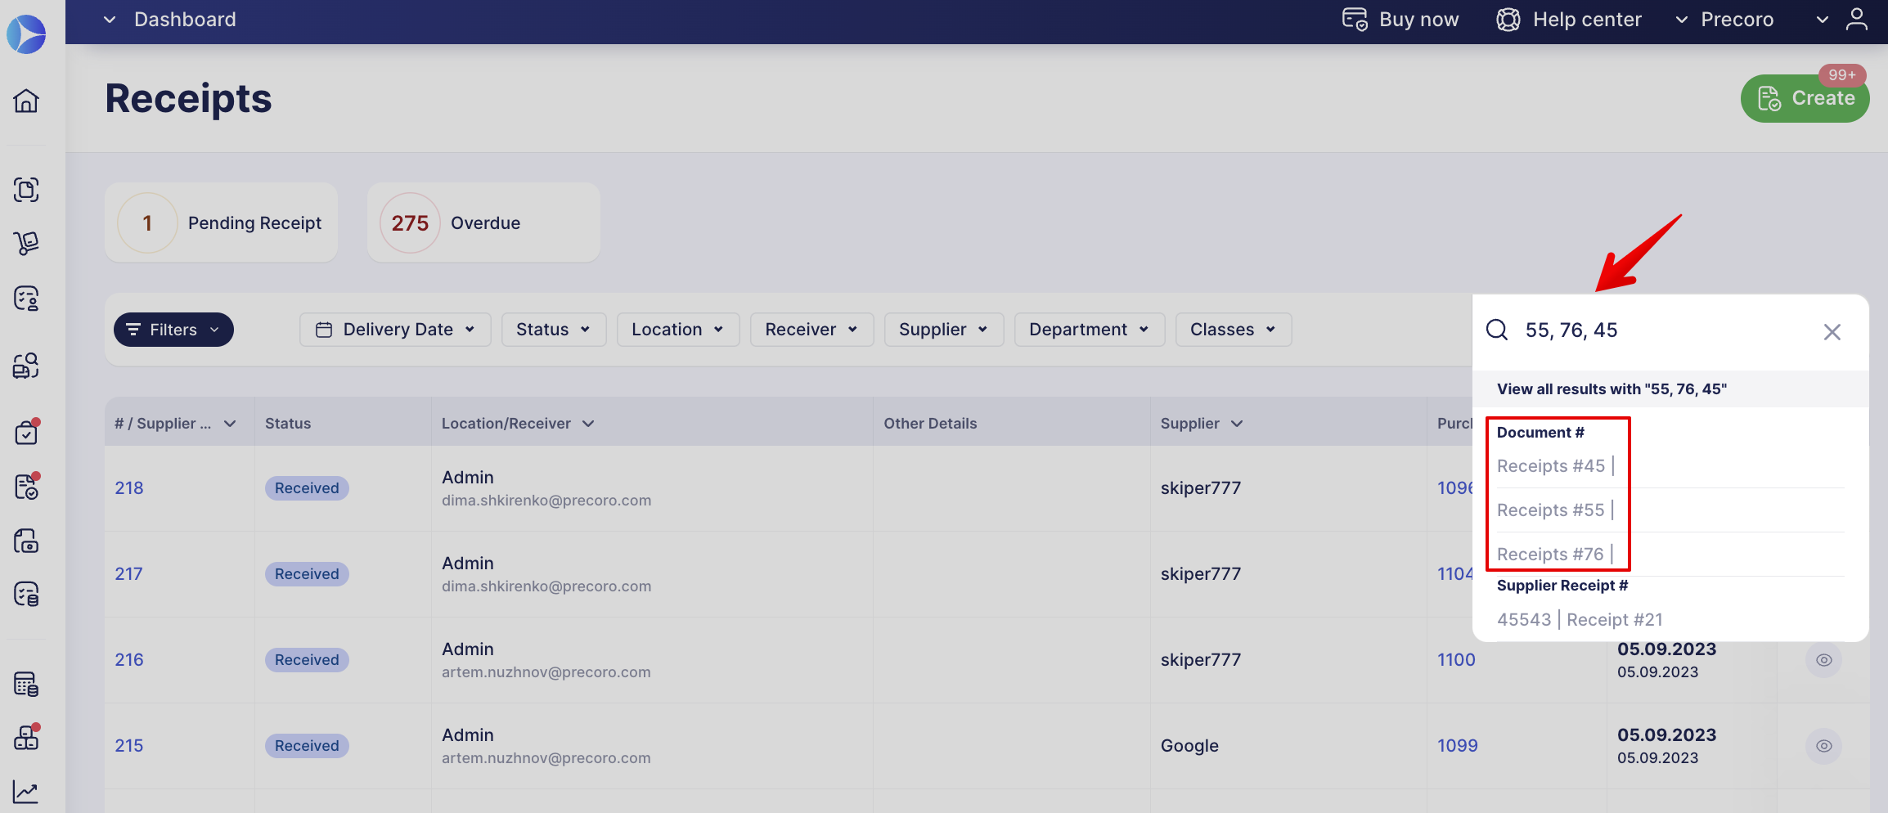Screen dimensions: 1888x813
Task: View receipt 215 via eye icon
Action: point(1823,746)
